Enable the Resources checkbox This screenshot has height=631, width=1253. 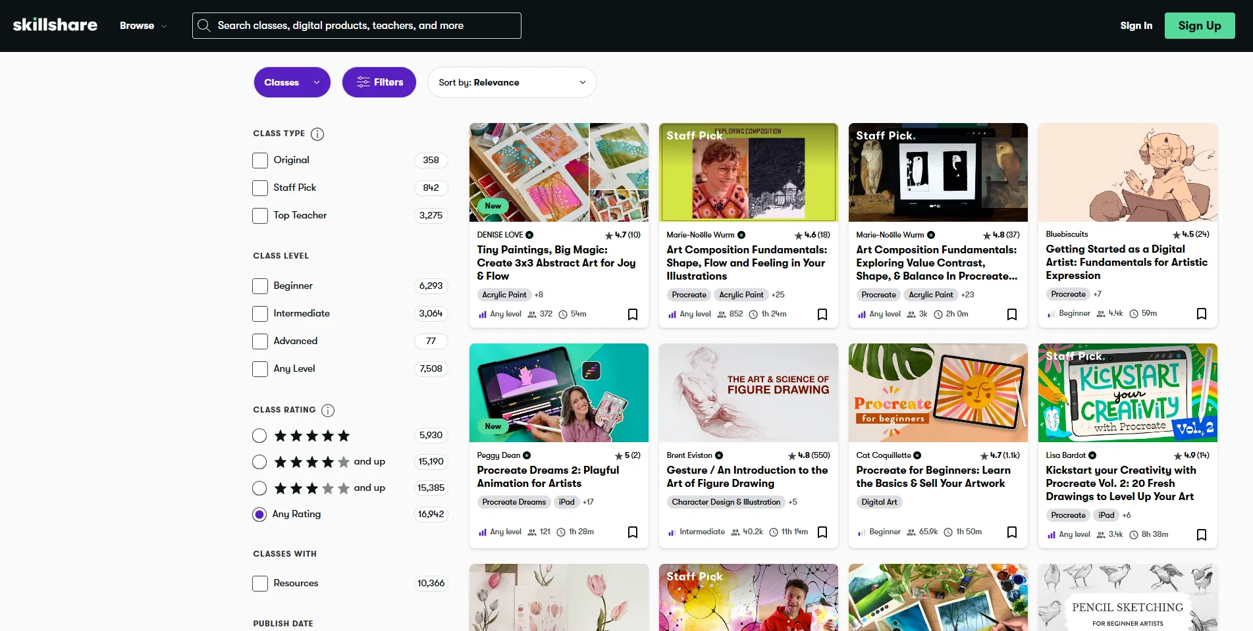coord(259,583)
